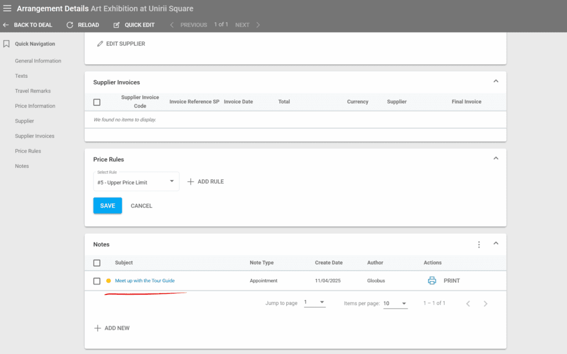The height and width of the screenshot is (354, 567).
Task: Click the Reload circular arrow icon
Action: [x=70, y=25]
